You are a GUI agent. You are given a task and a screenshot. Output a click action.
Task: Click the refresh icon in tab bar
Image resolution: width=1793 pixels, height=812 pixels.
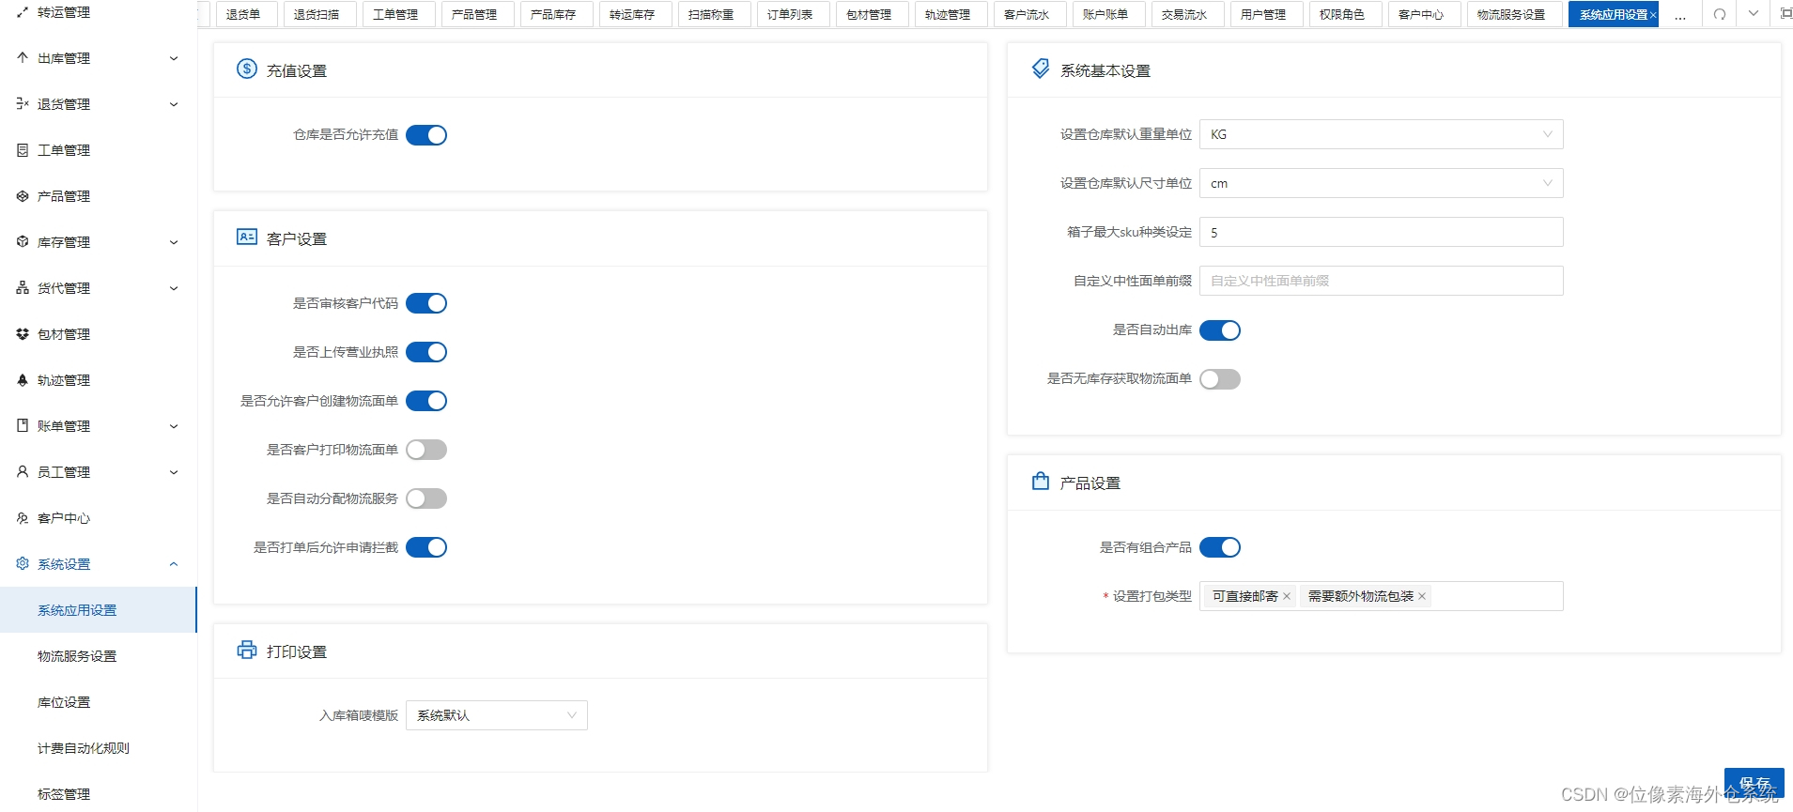[1720, 14]
